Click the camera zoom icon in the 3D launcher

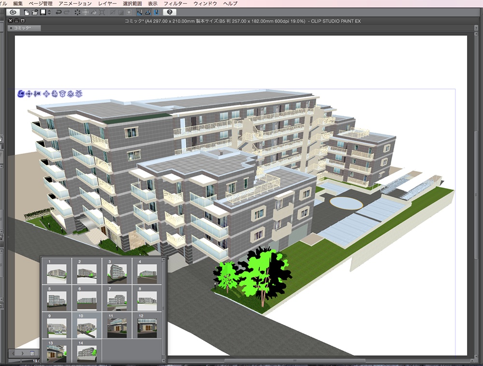(37, 94)
